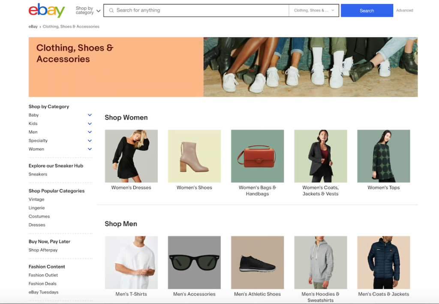Screen dimensions: 439x304
Task: Click the Shop Men heading
Action: coord(121,224)
